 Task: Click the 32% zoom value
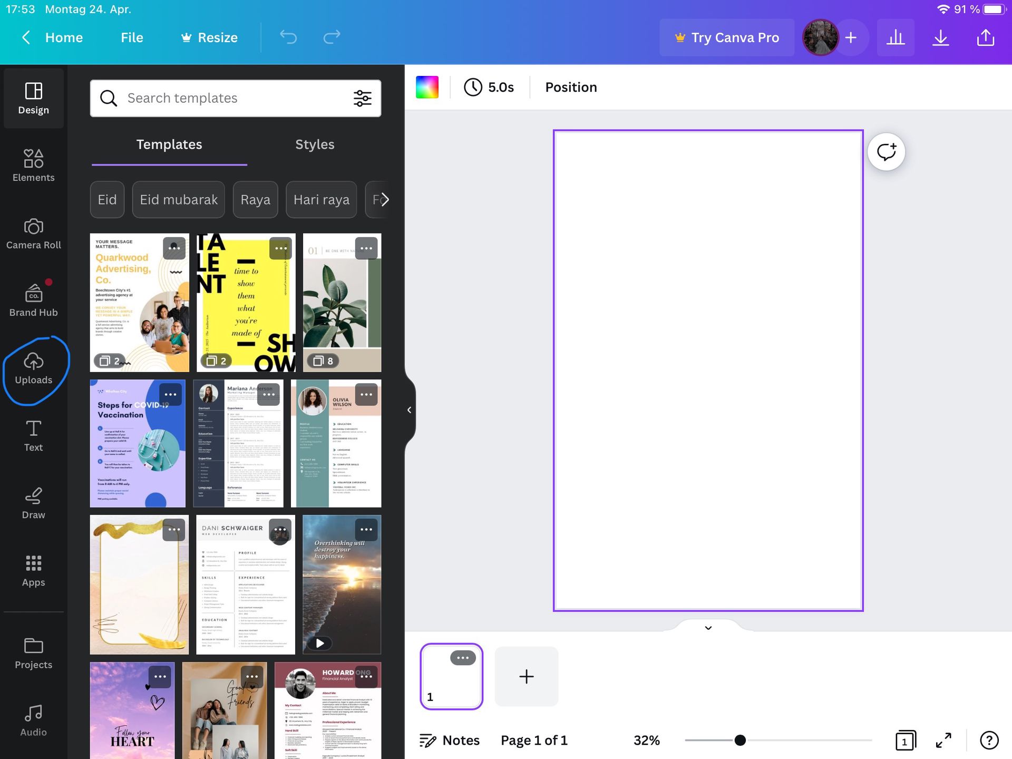click(647, 740)
